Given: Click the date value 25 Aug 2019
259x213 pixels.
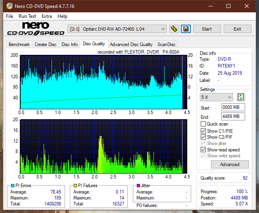Looking at the screenshot, I should click(230, 73).
